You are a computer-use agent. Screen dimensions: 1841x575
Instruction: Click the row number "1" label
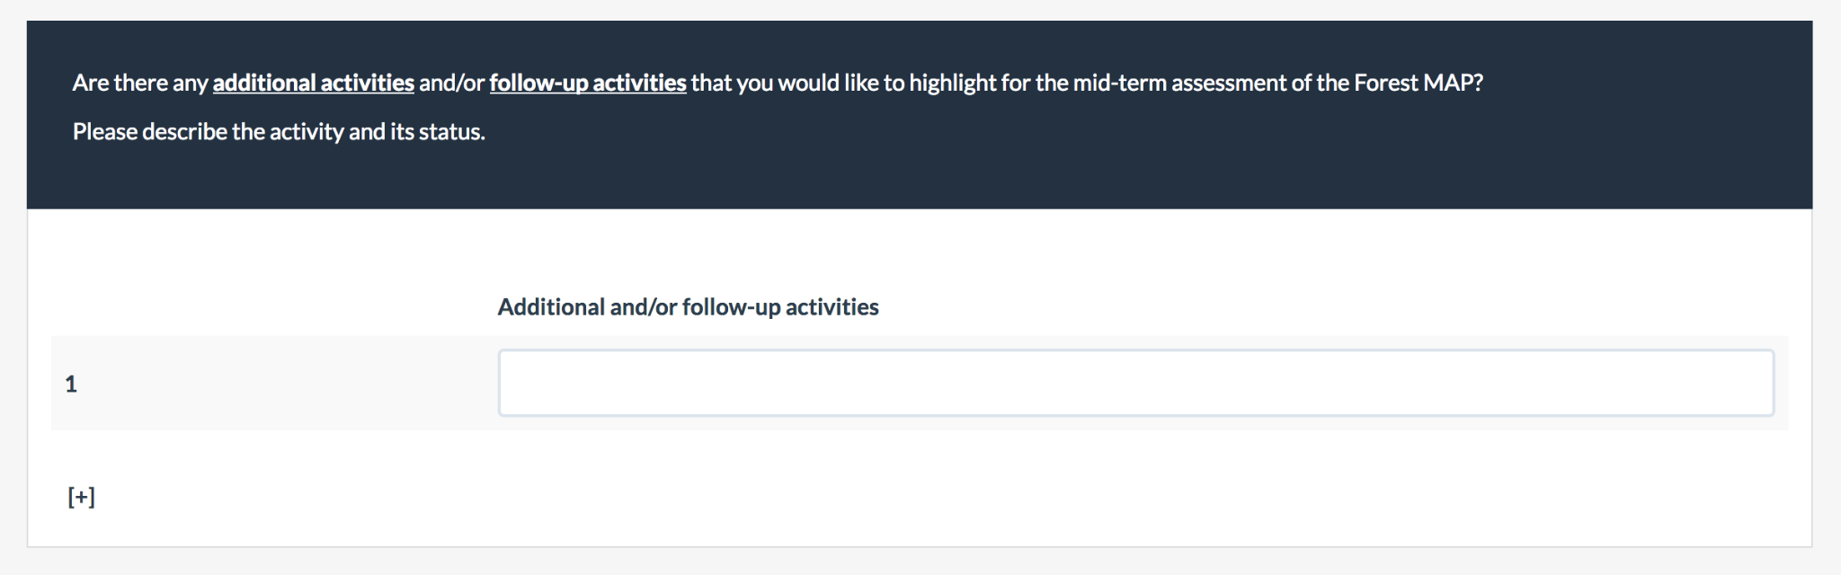(x=71, y=385)
